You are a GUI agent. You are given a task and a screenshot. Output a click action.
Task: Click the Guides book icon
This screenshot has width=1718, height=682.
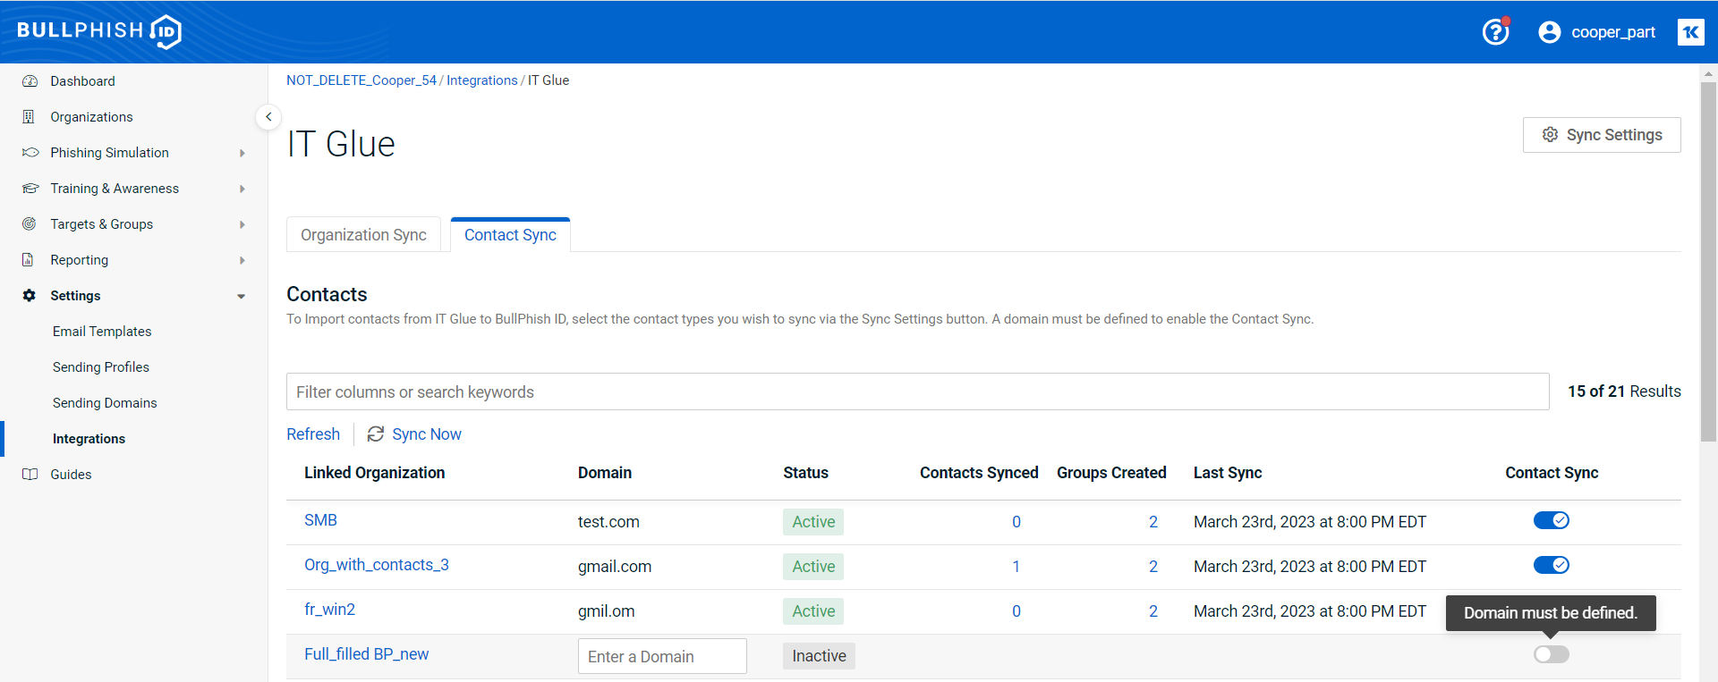(30, 475)
